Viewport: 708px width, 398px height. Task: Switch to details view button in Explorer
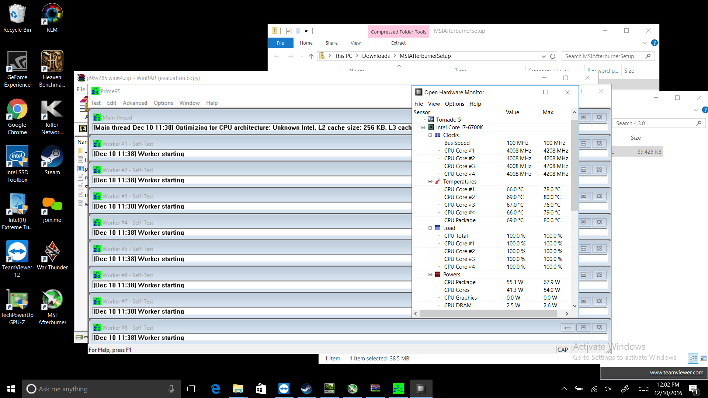pos(693,358)
